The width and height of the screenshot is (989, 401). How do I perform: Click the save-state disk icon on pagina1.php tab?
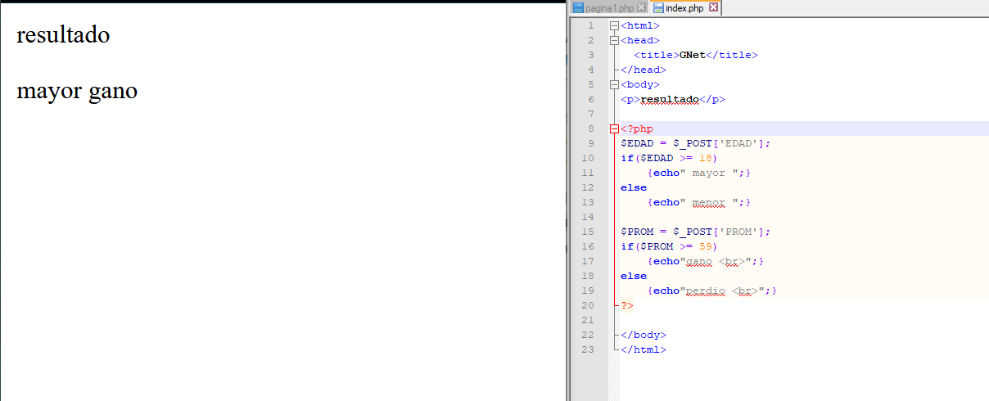(578, 8)
